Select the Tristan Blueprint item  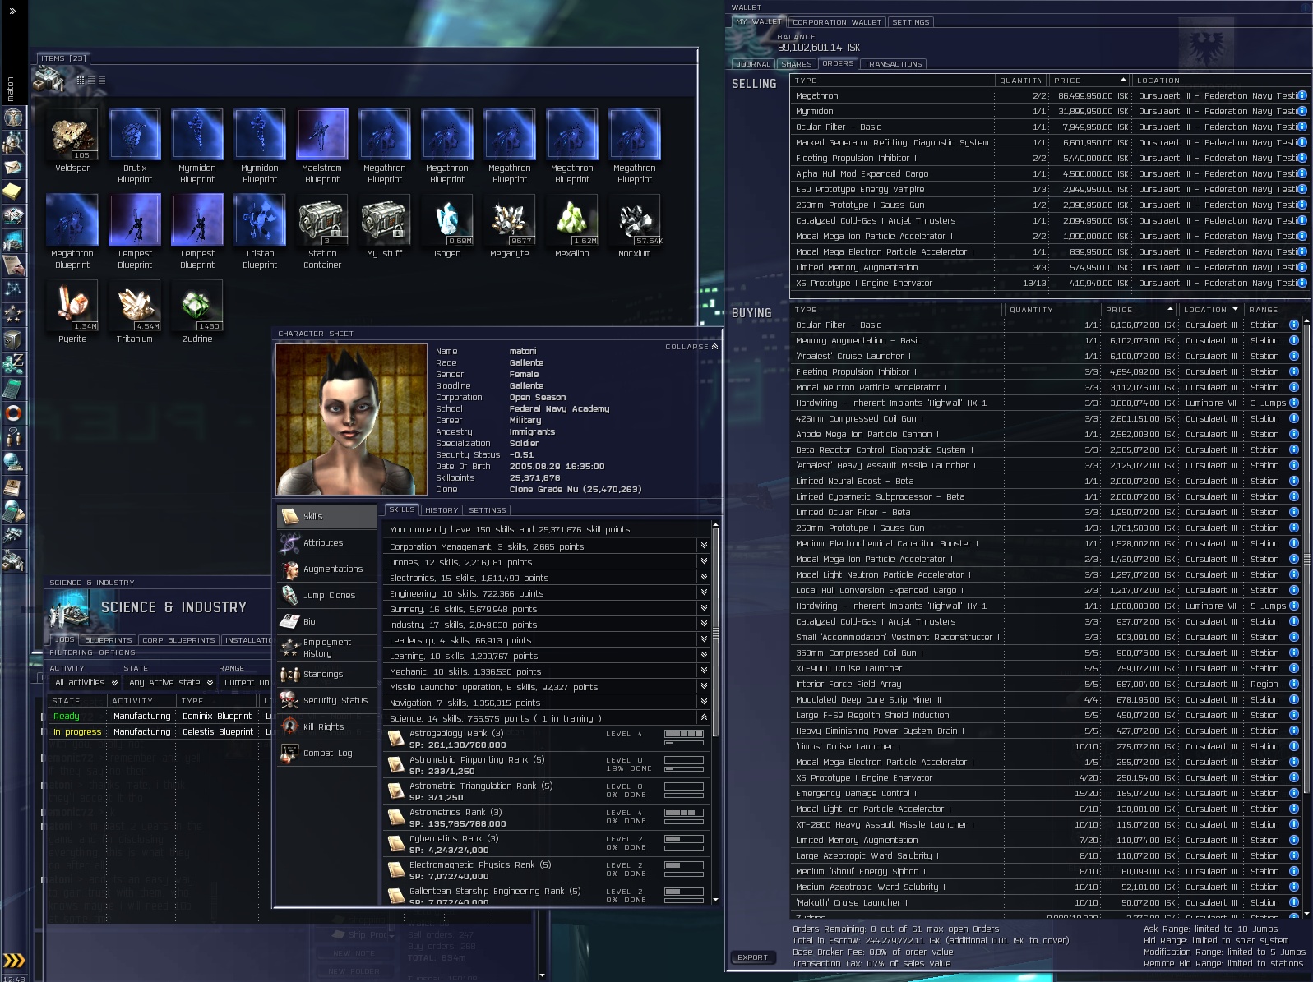pyautogui.click(x=260, y=232)
